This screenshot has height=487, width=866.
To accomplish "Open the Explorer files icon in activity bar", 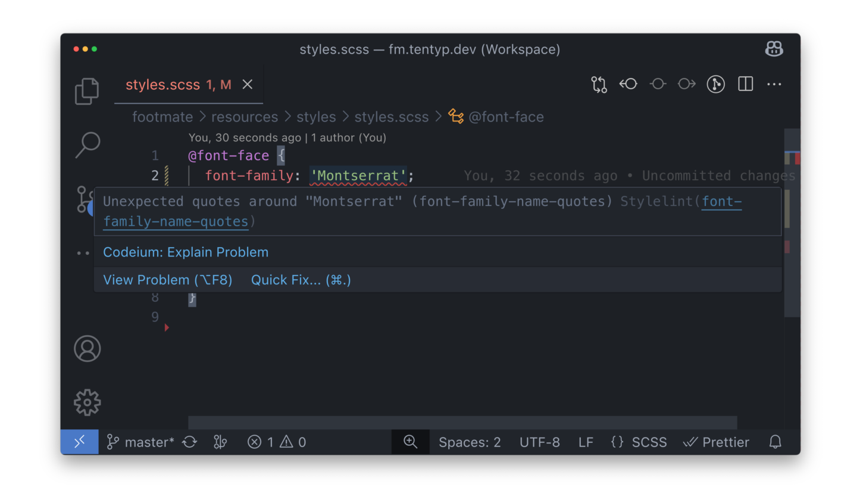I will pyautogui.click(x=87, y=91).
